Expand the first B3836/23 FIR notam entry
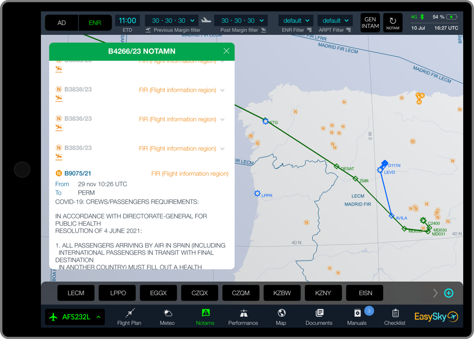The image size is (474, 339). point(223,119)
